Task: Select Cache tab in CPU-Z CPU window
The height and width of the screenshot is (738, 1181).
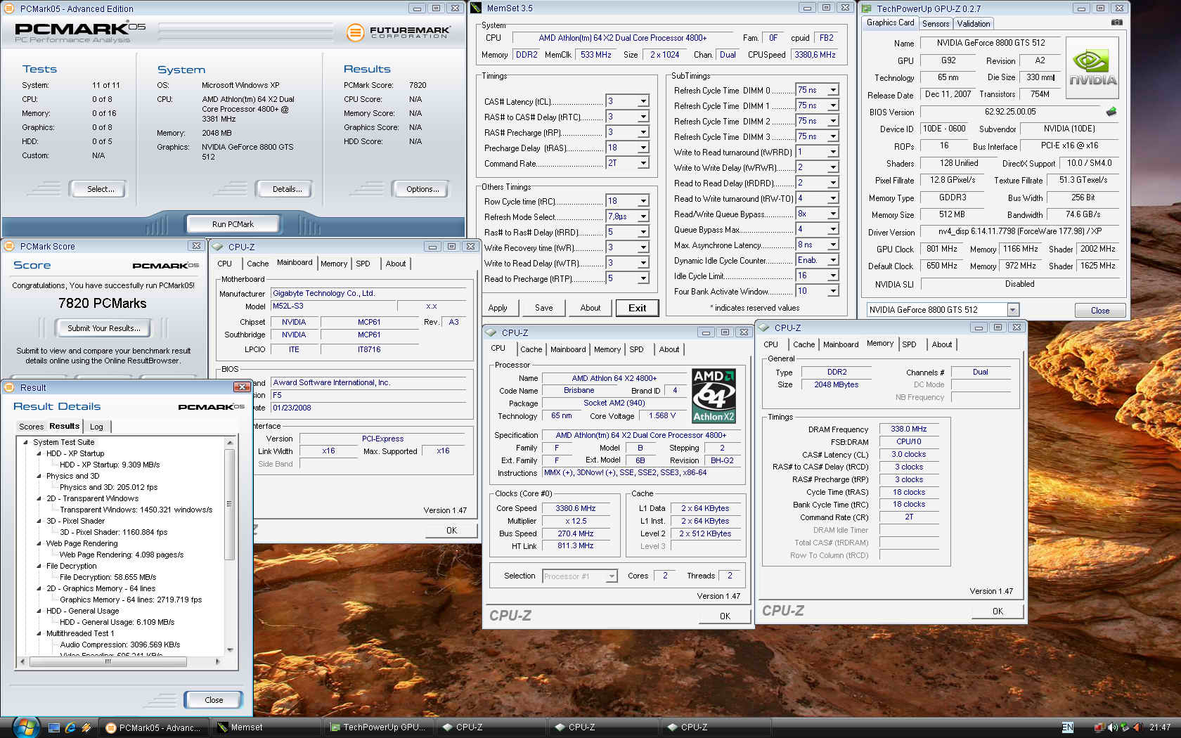Action: coord(531,349)
